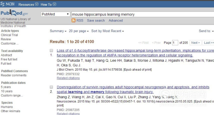The image size is (214, 115).
Task: Click the page number input field
Action: coord(175,43)
